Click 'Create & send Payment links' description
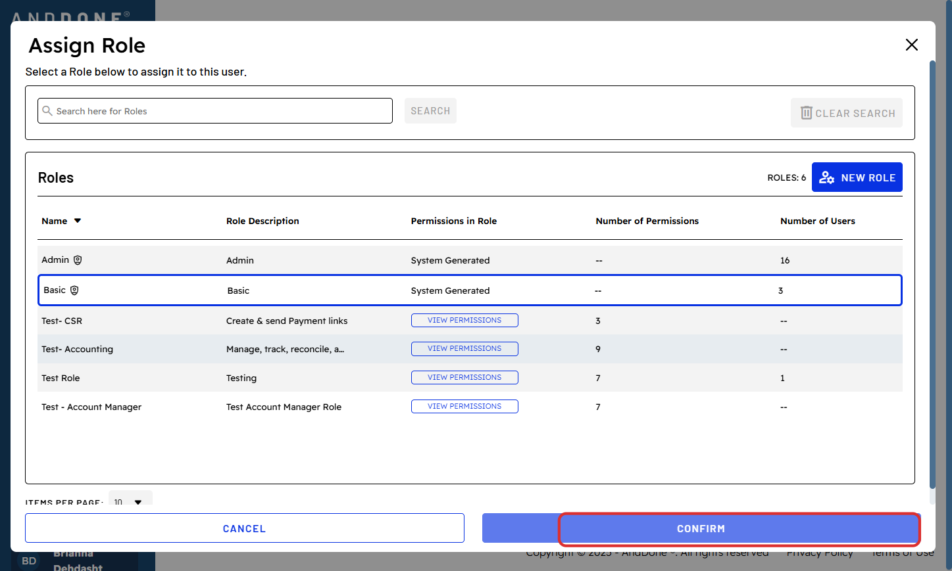 pos(287,321)
